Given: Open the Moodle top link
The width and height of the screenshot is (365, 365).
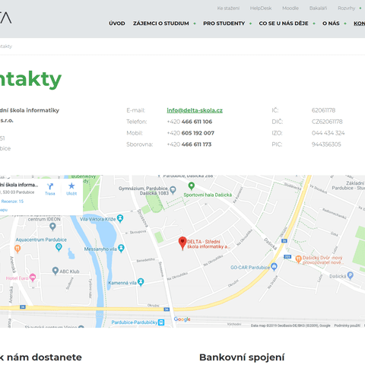Looking at the screenshot, I should (290, 8).
